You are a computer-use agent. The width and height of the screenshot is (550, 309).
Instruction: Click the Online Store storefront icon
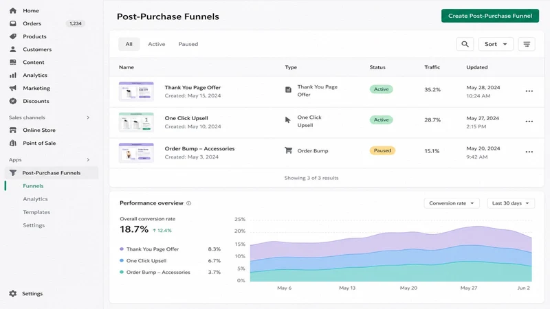coord(13,130)
